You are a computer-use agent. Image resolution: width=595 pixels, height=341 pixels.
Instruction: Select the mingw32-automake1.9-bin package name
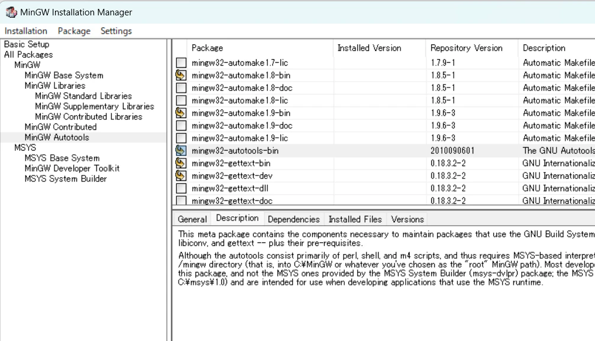pos(241,113)
